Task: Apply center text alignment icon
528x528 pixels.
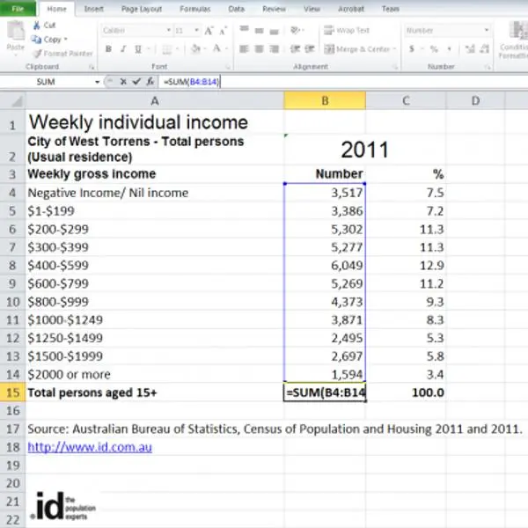Action: click(259, 49)
